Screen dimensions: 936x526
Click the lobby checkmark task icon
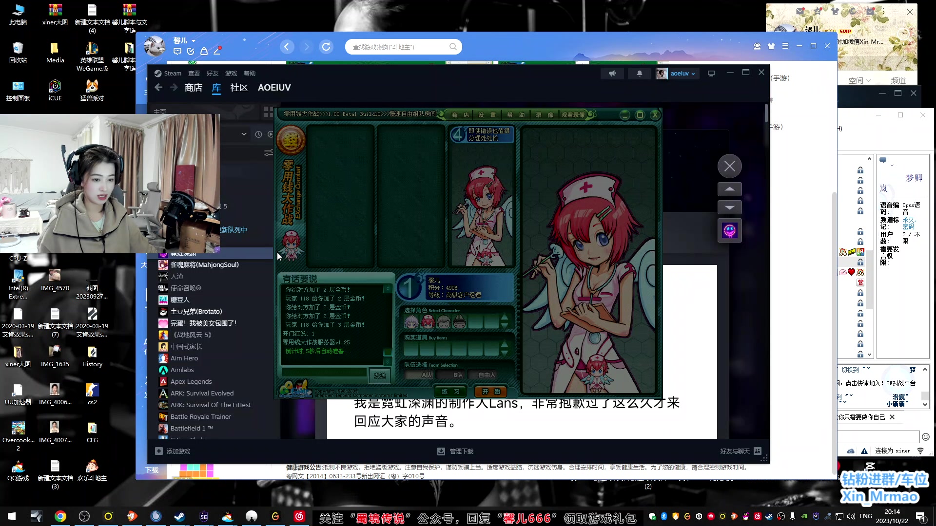(191, 52)
